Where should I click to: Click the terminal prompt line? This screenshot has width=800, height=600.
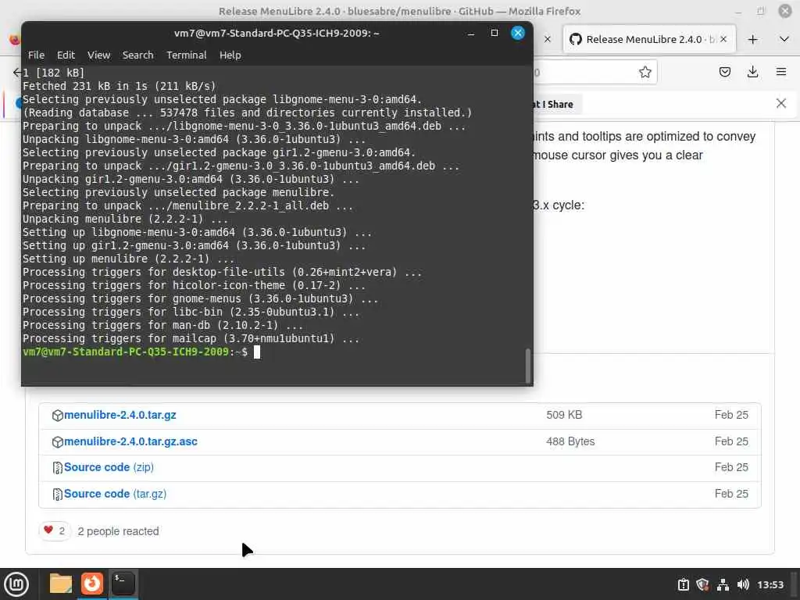141,352
